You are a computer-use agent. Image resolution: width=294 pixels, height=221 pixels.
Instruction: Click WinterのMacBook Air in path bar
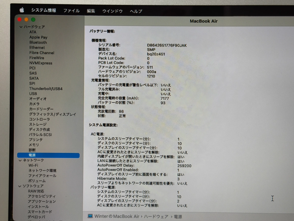point(117,216)
